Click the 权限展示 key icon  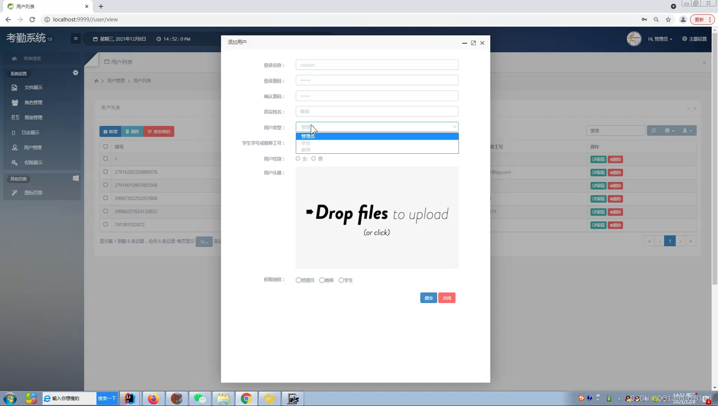(15, 162)
